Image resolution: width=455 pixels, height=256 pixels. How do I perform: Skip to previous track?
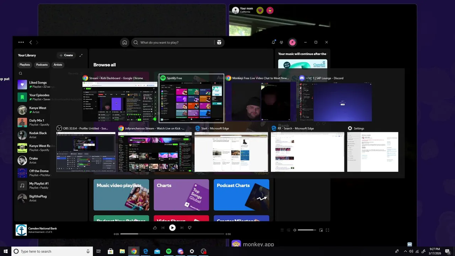point(163,228)
